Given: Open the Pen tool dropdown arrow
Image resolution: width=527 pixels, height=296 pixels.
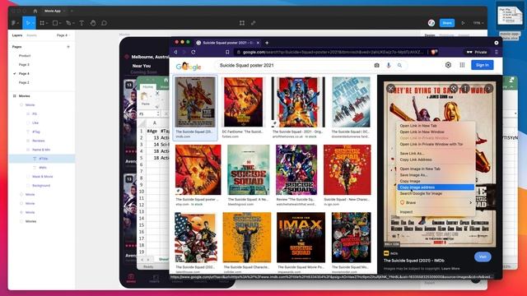Looking at the screenshot, I should [x=73, y=23].
